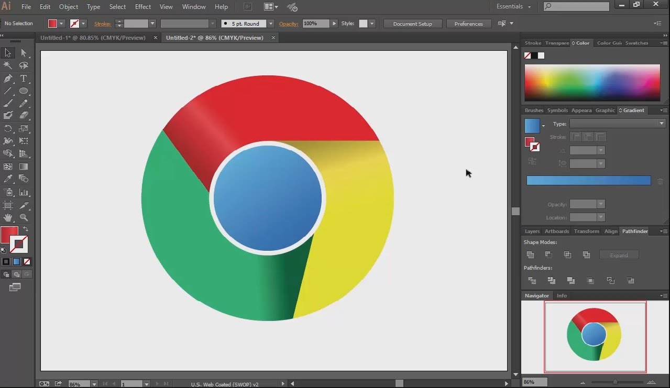Click the blue gradient slider bar
This screenshot has width=670, height=388.
(588, 181)
